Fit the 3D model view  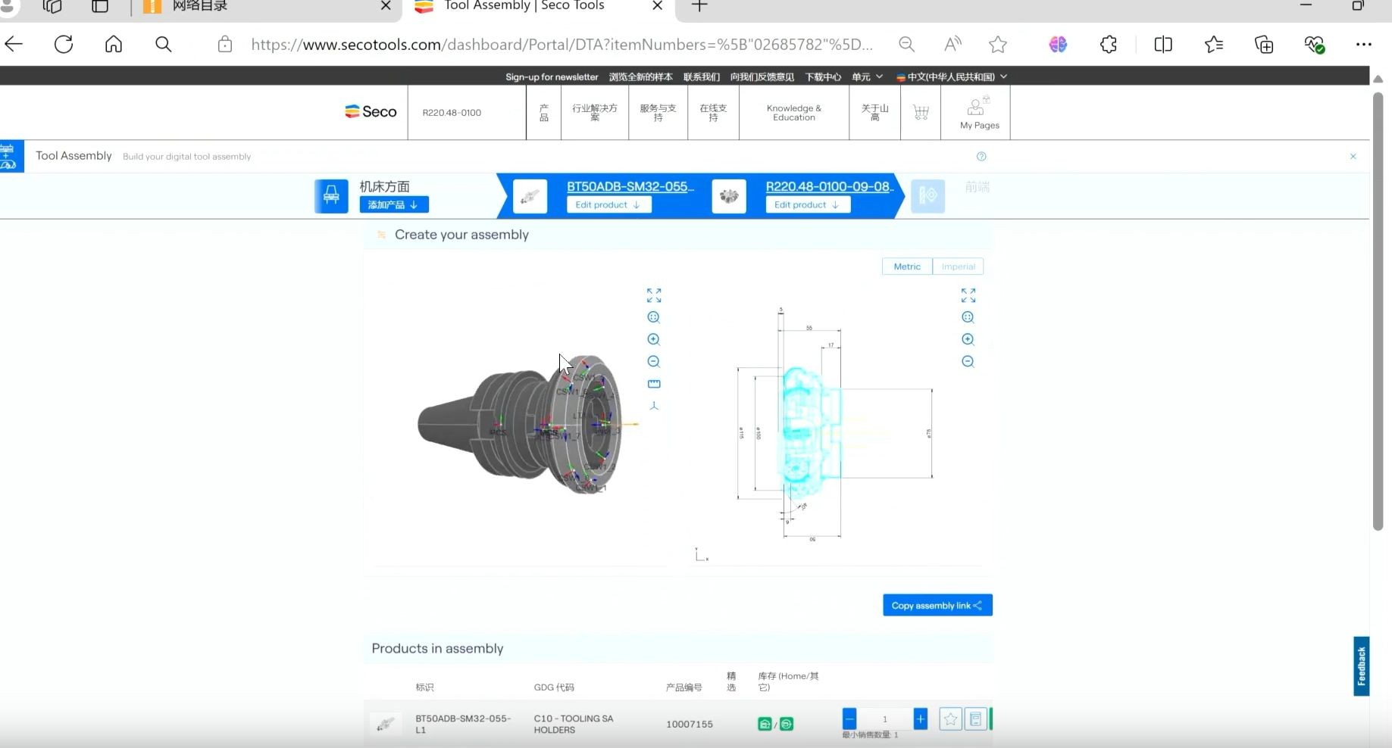pyautogui.click(x=654, y=317)
